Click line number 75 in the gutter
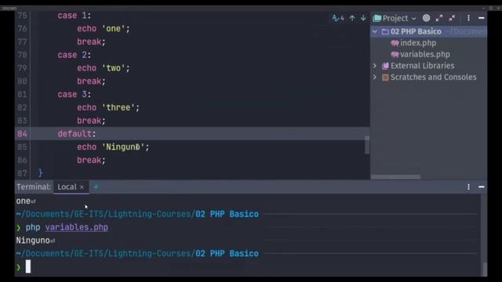 (x=22, y=16)
